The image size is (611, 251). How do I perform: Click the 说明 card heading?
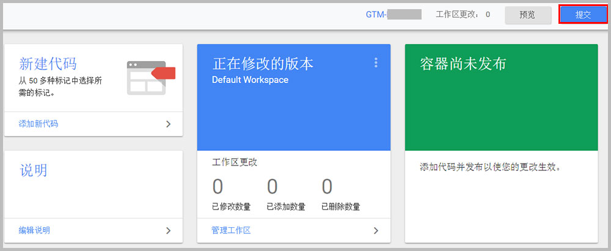point(33,170)
